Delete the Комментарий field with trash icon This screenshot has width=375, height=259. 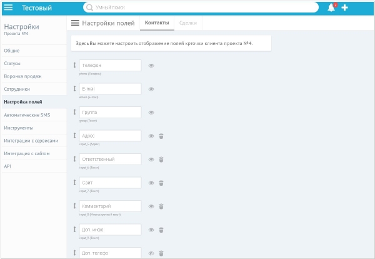[x=161, y=206]
